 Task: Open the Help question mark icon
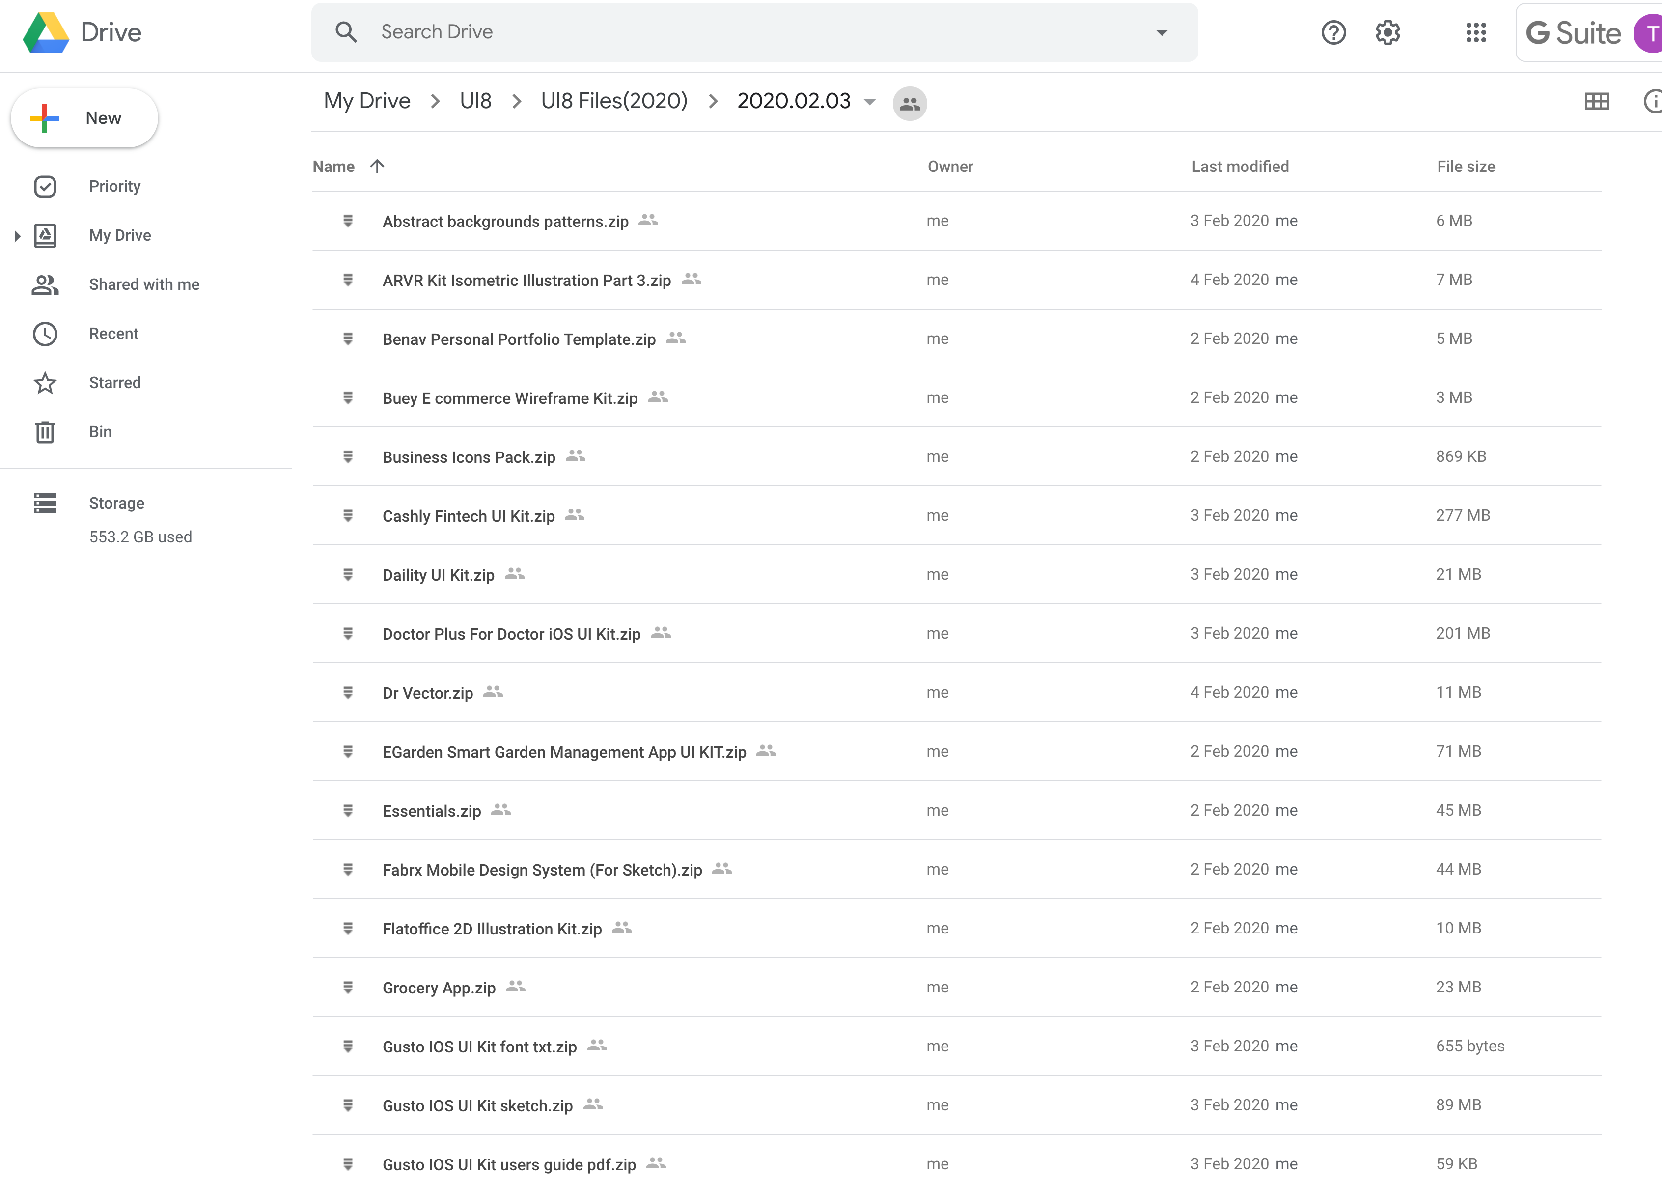pos(1333,32)
